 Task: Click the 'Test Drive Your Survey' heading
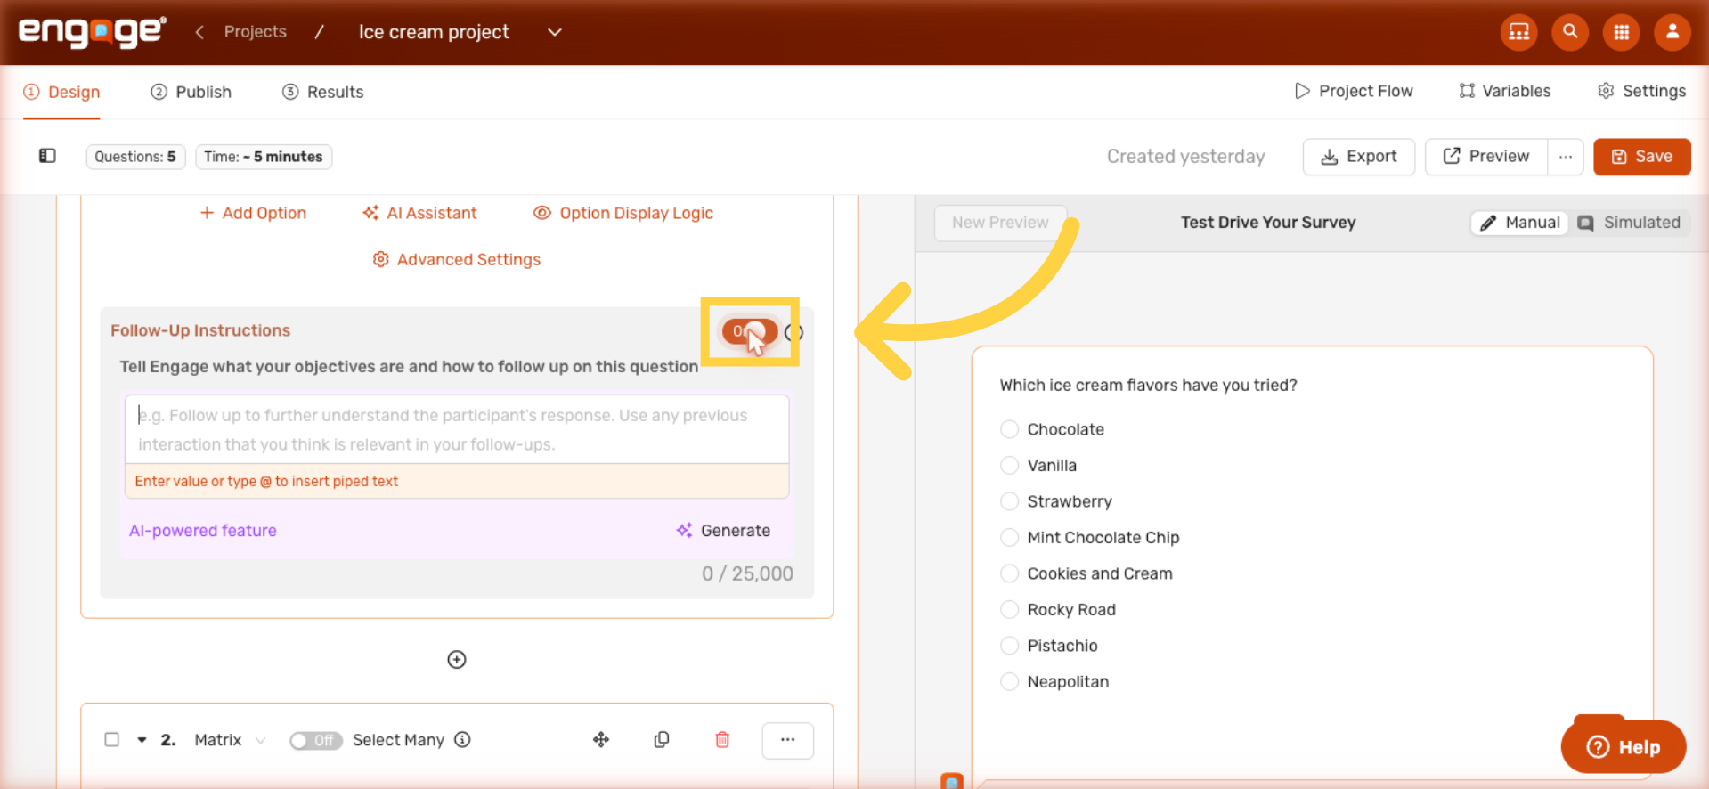pyautogui.click(x=1268, y=223)
